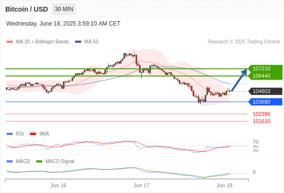The height and width of the screenshot is (193, 284).
Task: Click the RSI blue legend swatch
Action: tap(10, 134)
